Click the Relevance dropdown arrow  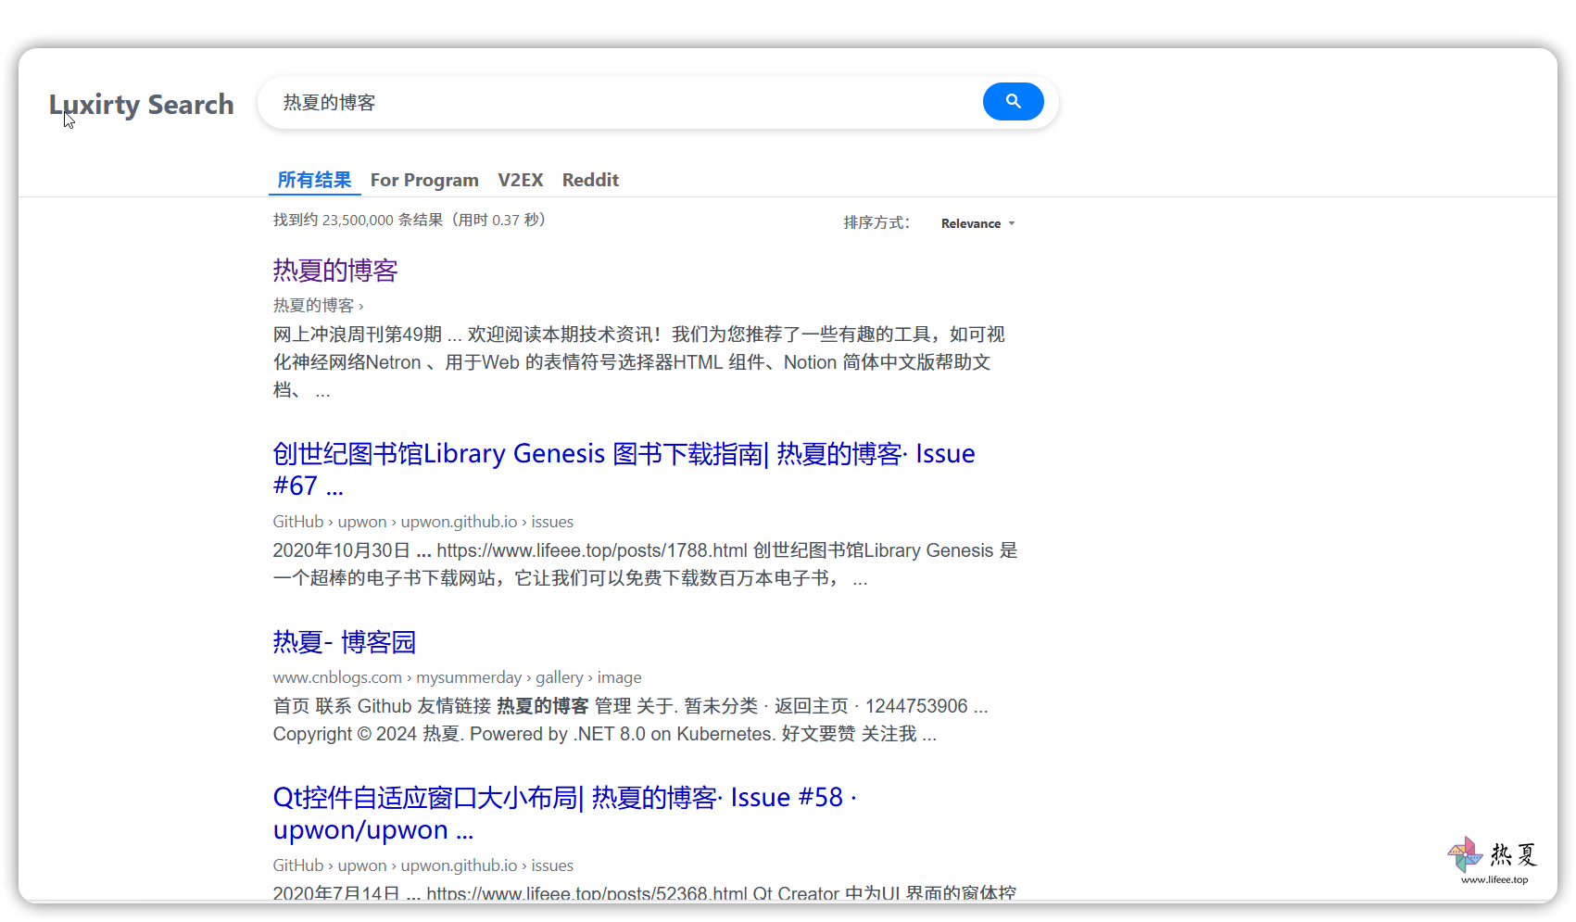[x=1012, y=223]
